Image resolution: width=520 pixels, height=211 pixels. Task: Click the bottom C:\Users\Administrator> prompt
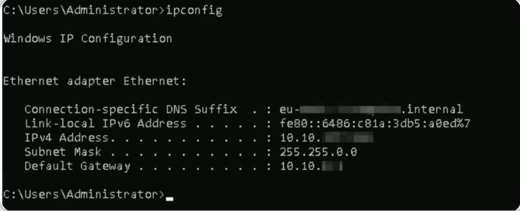(x=84, y=194)
